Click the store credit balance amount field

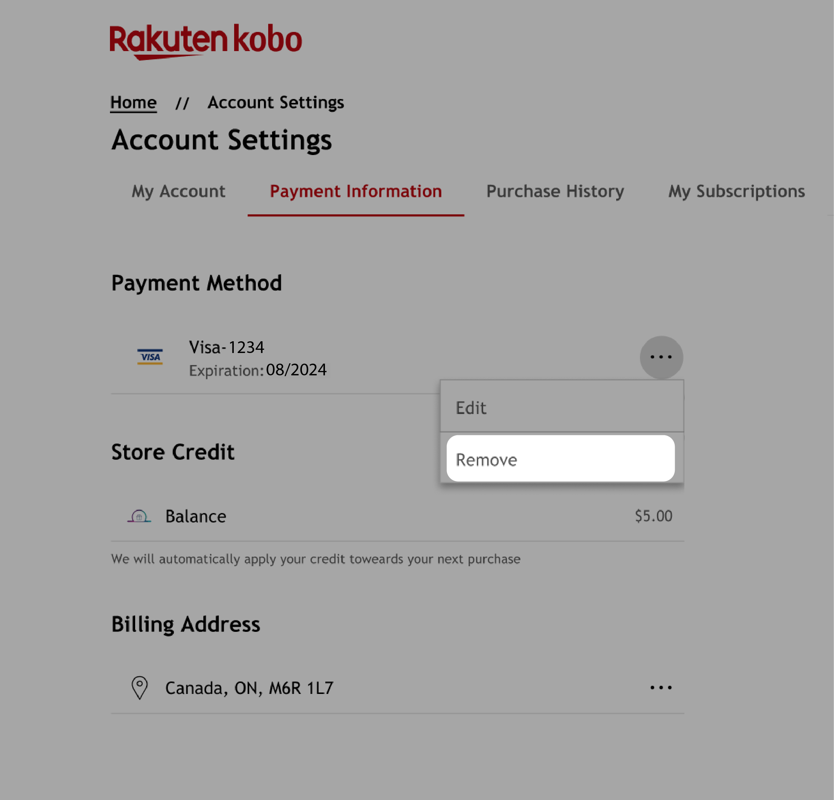point(653,515)
